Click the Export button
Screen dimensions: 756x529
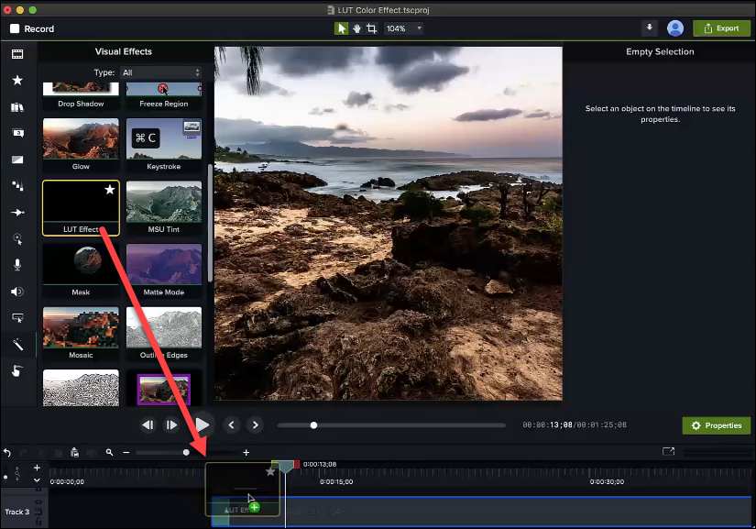(721, 28)
